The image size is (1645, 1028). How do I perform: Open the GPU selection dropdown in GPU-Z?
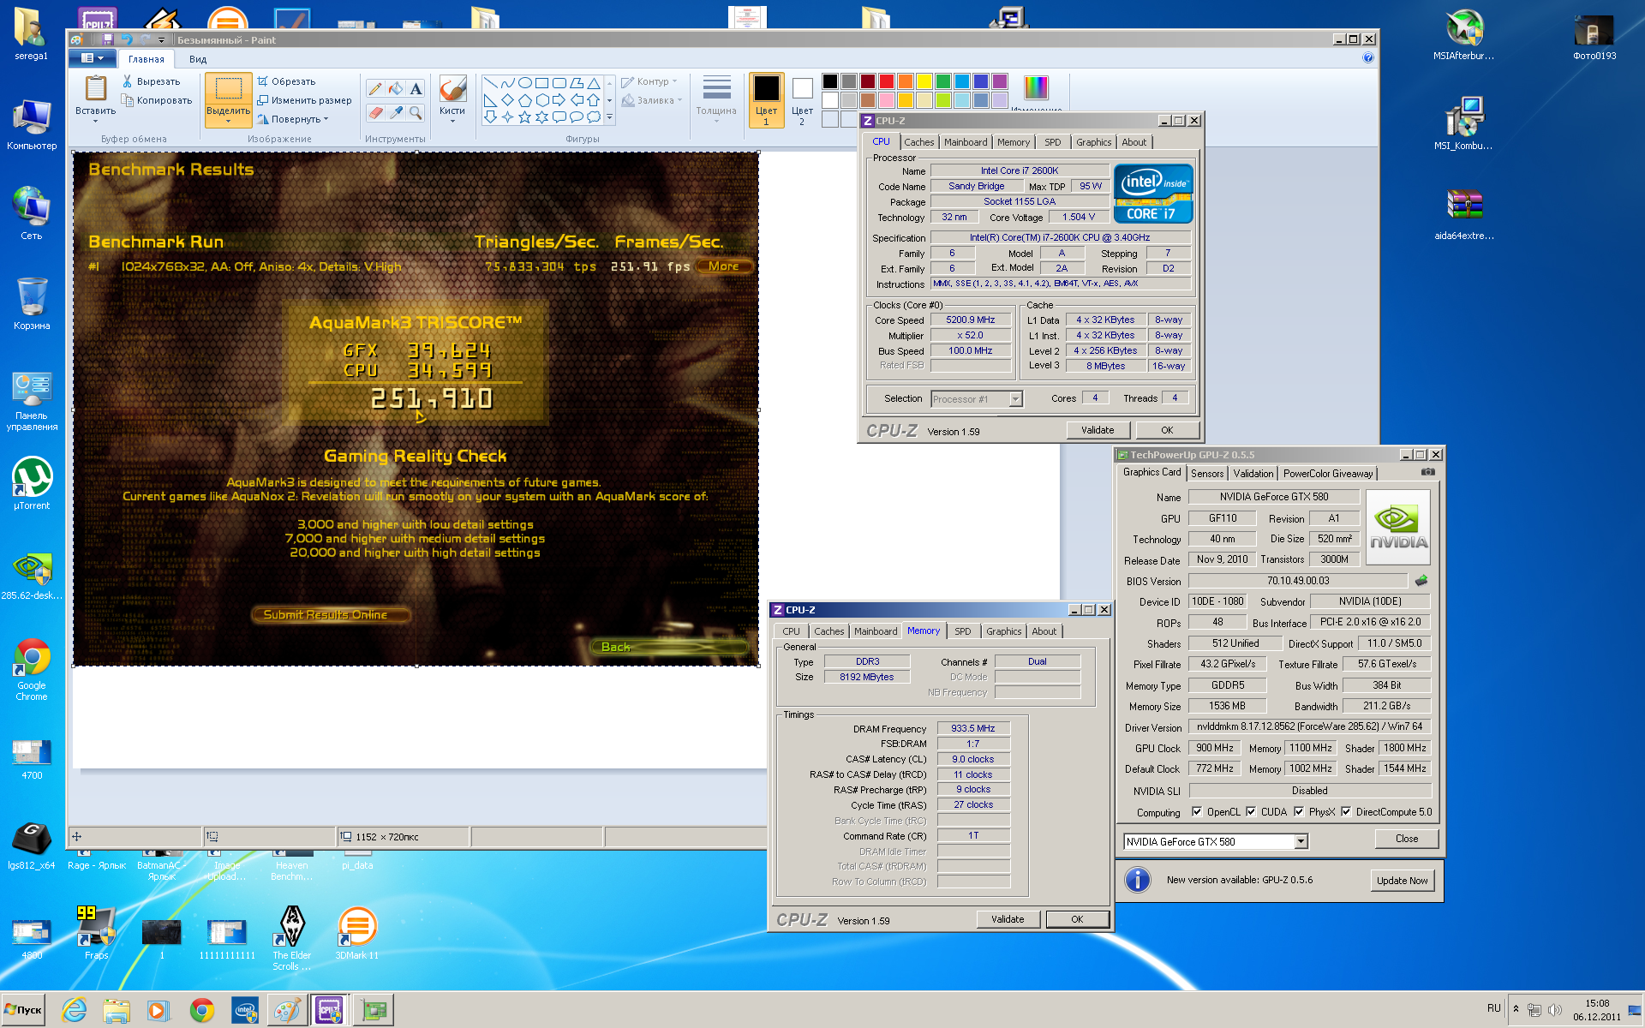click(1301, 842)
